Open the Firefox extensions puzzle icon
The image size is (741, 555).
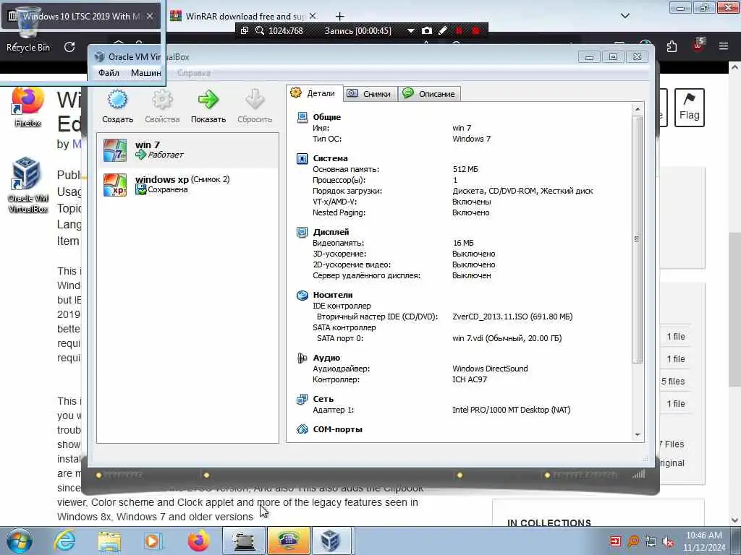[x=672, y=46]
